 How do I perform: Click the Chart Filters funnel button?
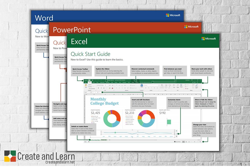tap(177, 136)
